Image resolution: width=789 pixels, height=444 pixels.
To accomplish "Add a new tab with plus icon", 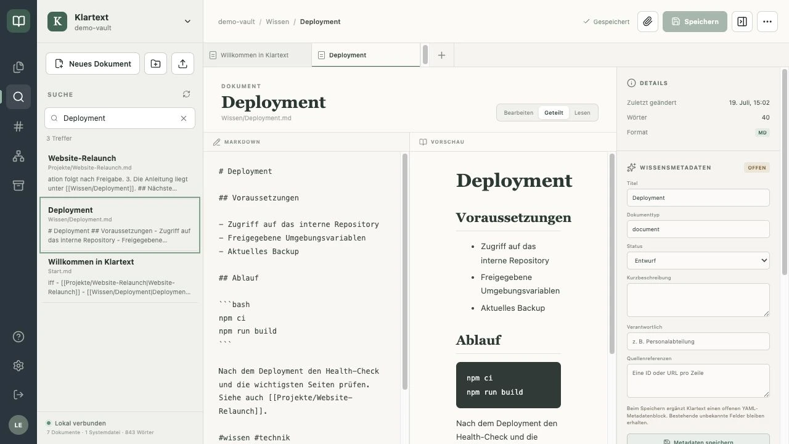I will (x=441, y=55).
